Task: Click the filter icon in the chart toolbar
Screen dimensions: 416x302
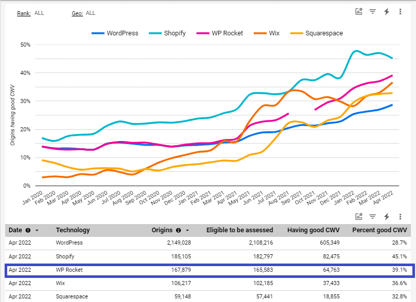Action: (x=372, y=11)
